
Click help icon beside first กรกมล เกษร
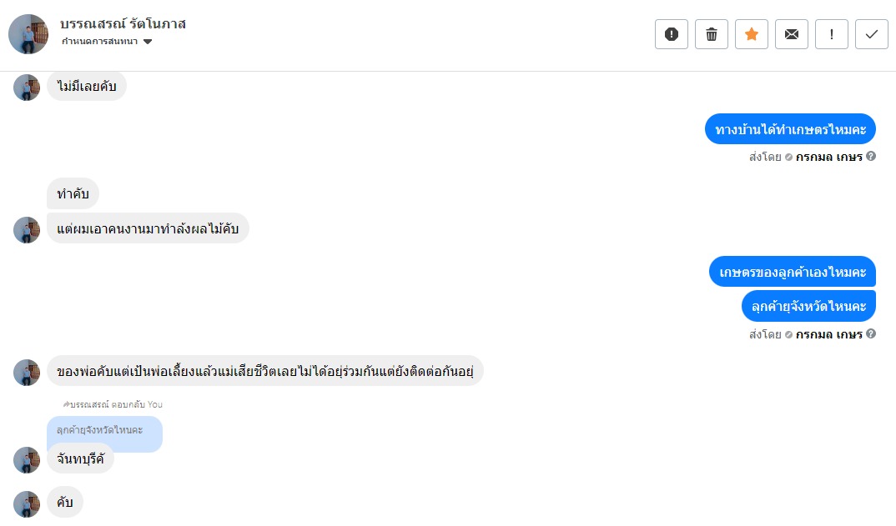click(x=871, y=156)
